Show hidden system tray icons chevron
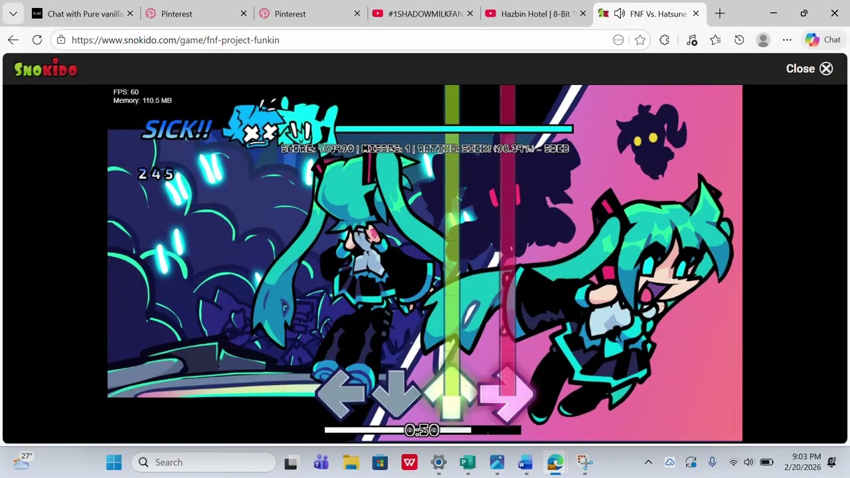This screenshot has width=850, height=478. click(x=648, y=462)
